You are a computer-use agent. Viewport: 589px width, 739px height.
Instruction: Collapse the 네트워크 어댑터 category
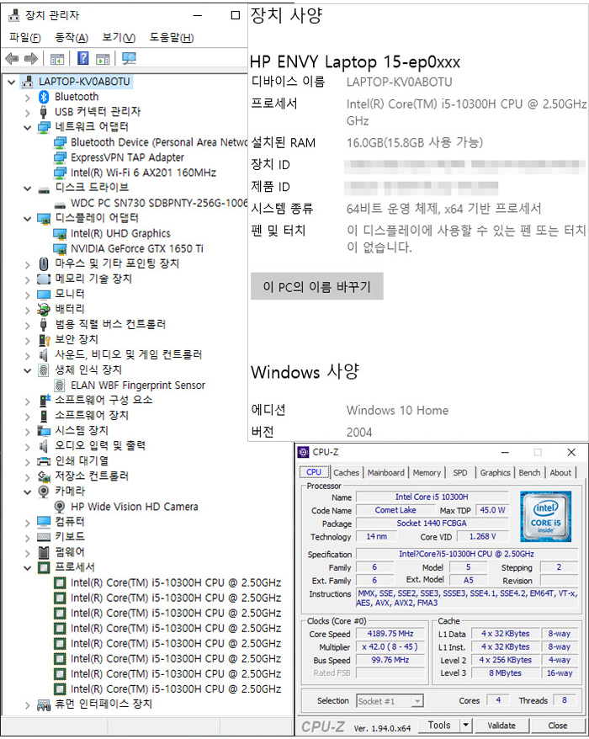coord(27,127)
